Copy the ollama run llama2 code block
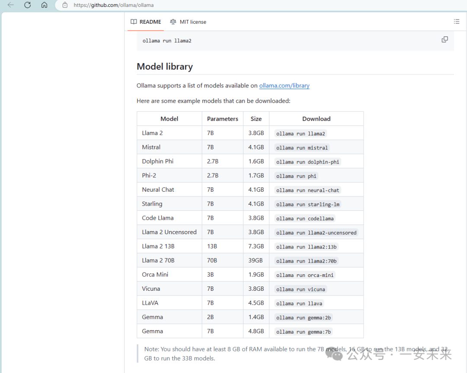This screenshot has height=373, width=467. tap(445, 40)
